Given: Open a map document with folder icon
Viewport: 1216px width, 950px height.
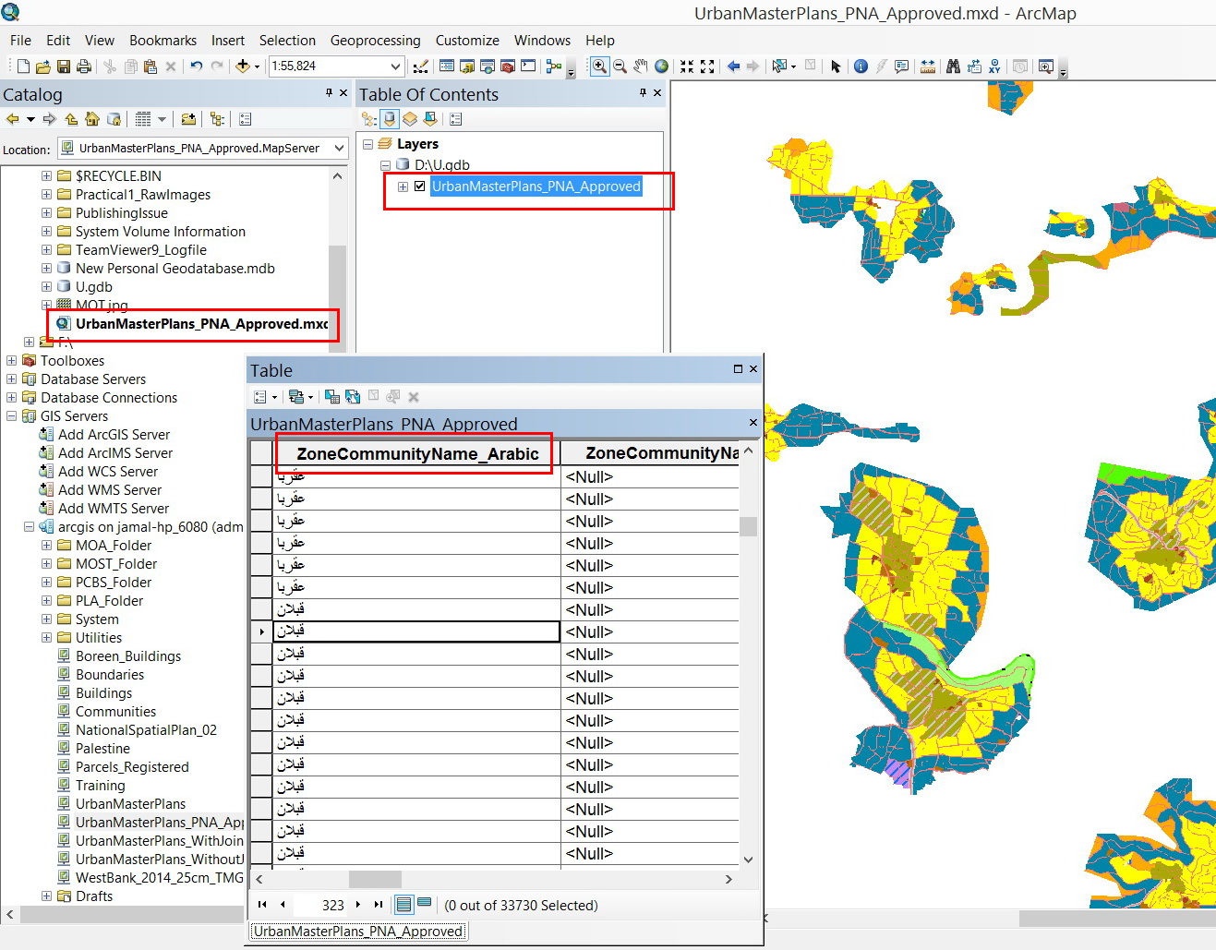Looking at the screenshot, I should pyautogui.click(x=43, y=66).
